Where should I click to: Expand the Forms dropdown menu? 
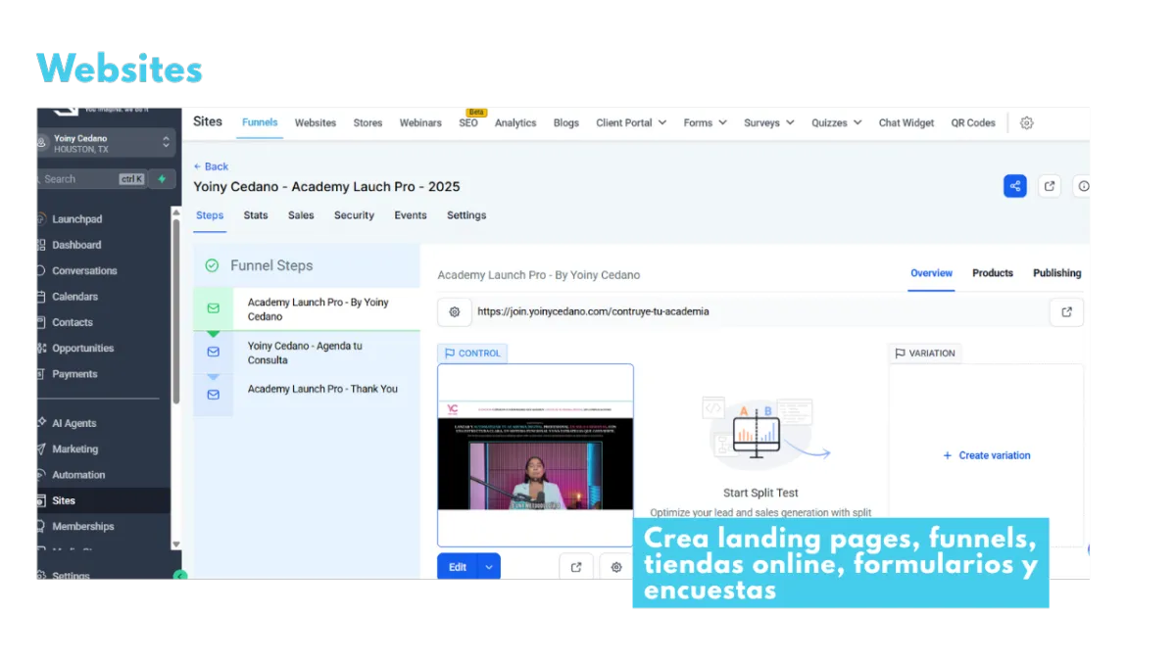click(x=706, y=122)
